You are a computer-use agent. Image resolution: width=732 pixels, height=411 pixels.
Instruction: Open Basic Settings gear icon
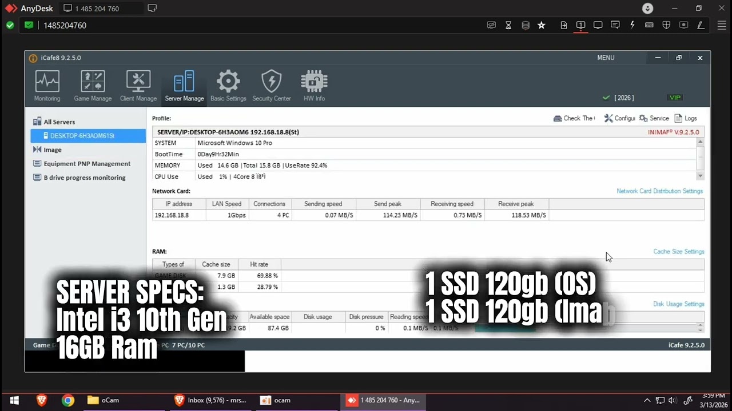click(228, 86)
